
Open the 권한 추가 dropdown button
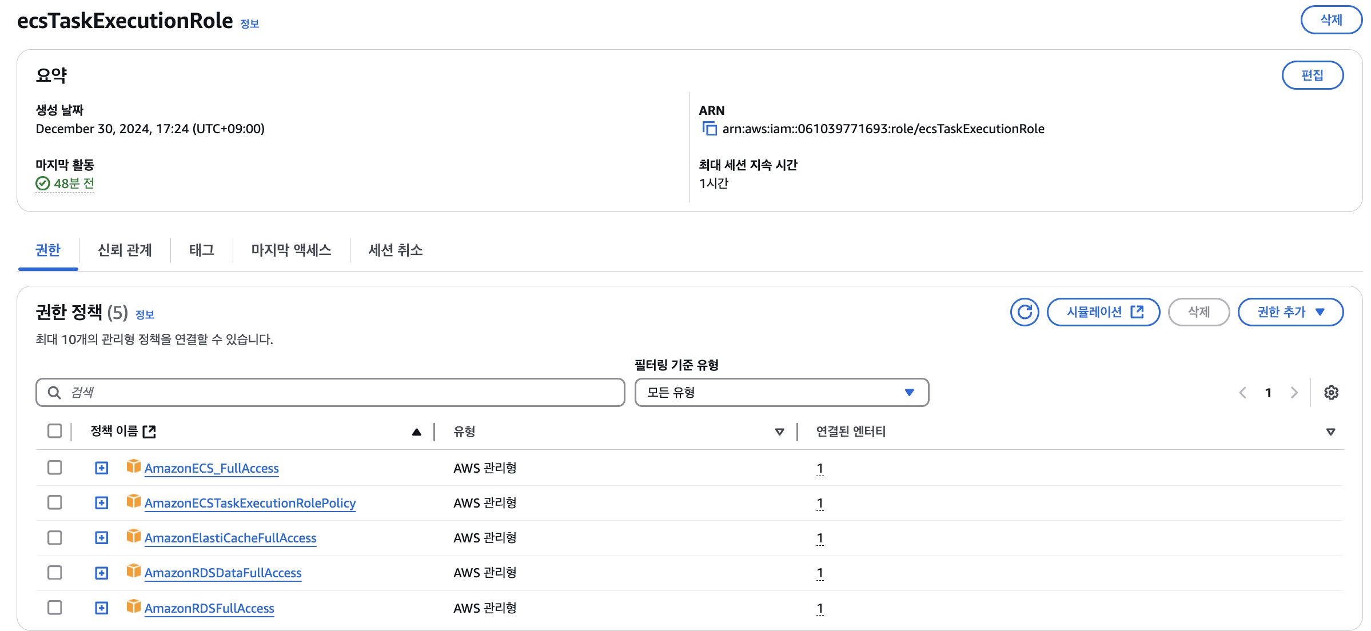(1290, 312)
